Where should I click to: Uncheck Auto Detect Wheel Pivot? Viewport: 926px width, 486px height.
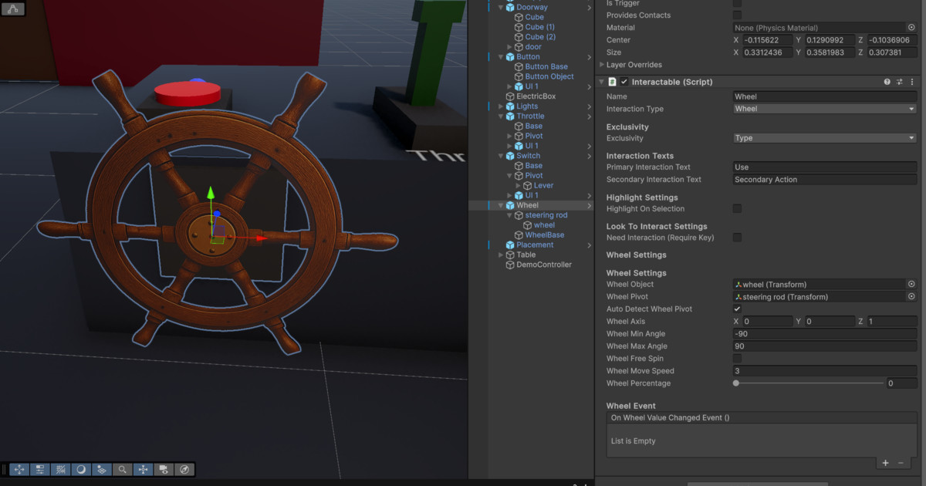tap(737, 309)
